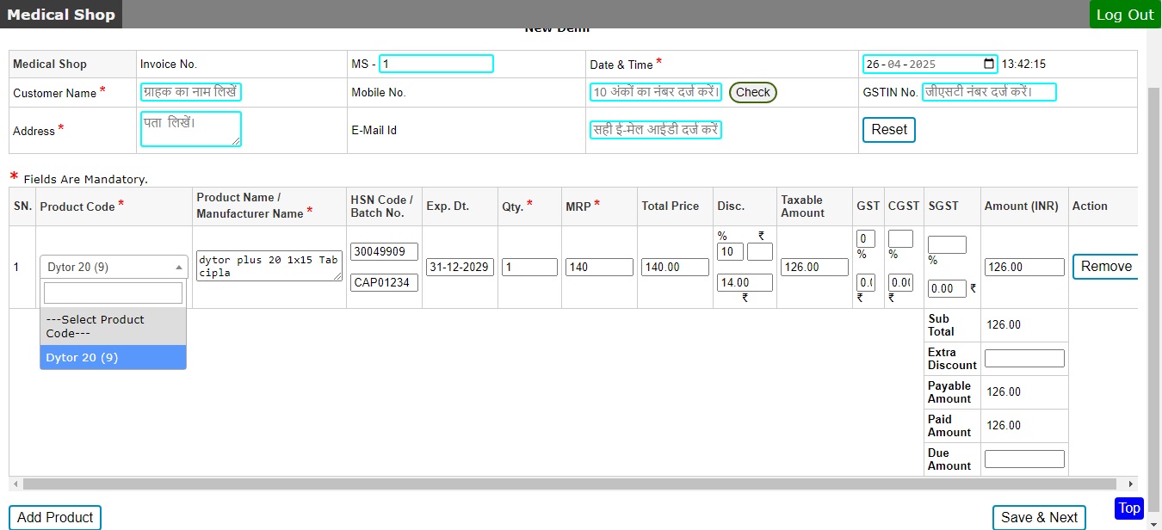Select Dytor 20 (9) from dropdown list
1162x530 pixels.
(113, 357)
